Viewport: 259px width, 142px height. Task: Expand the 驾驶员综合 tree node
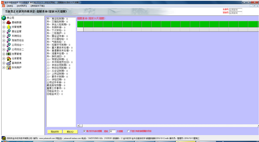point(4,41)
